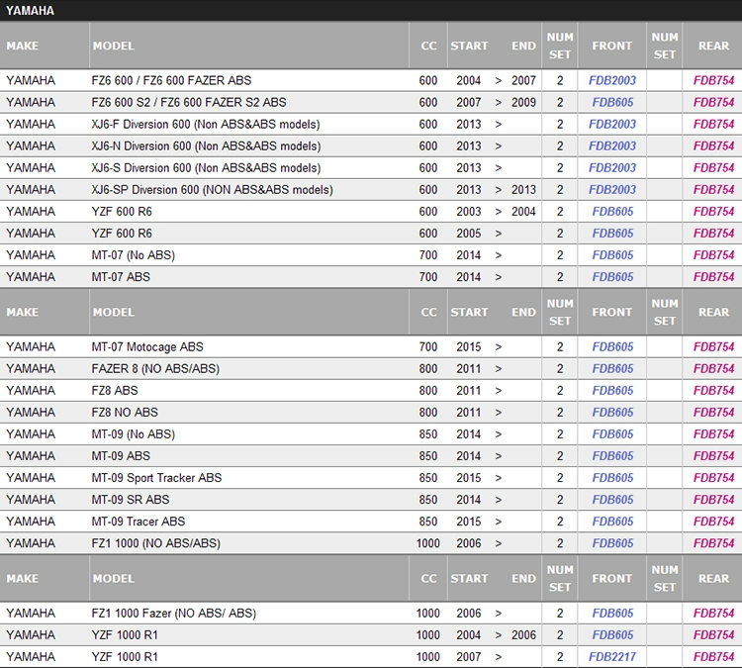This screenshot has height=668, width=742.
Task: Open front FDB605 for YZF 1000 R1 2004
Action: coord(612,634)
